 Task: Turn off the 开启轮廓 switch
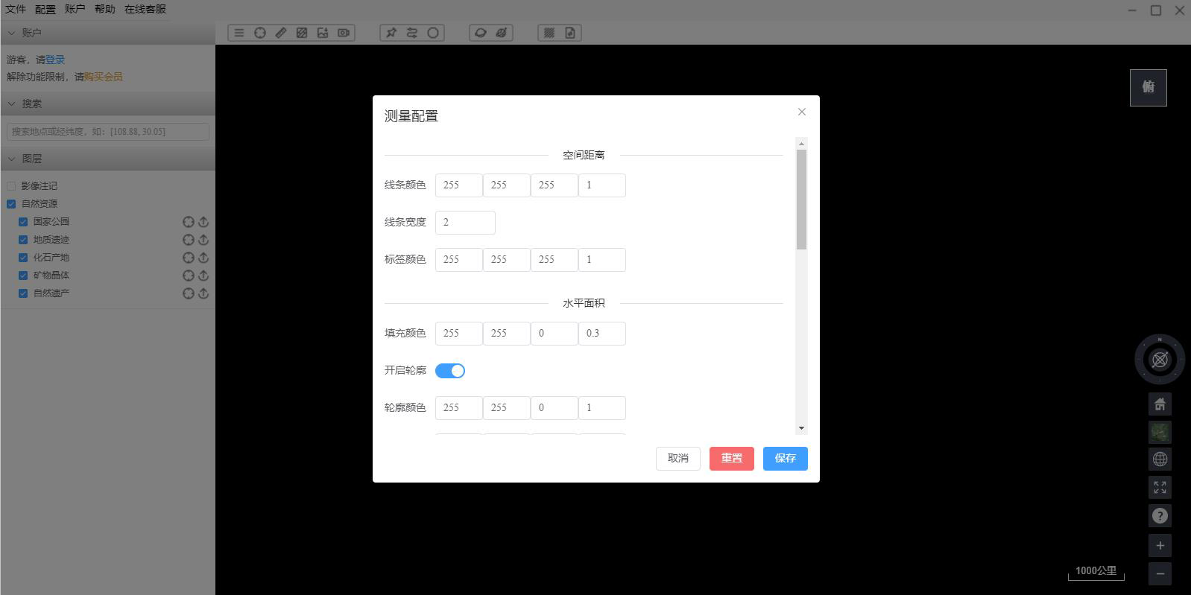(x=450, y=371)
